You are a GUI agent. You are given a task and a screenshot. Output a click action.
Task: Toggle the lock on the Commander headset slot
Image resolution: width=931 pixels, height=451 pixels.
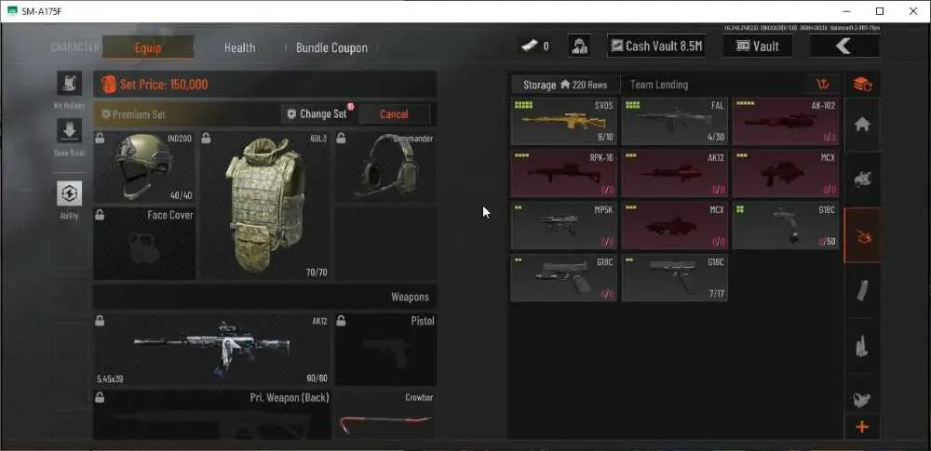tap(341, 139)
